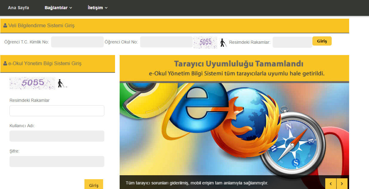The width and height of the screenshot is (369, 189).
Task: Click the Veli row Resimdeki Rakamlar field
Action: [x=292, y=42]
